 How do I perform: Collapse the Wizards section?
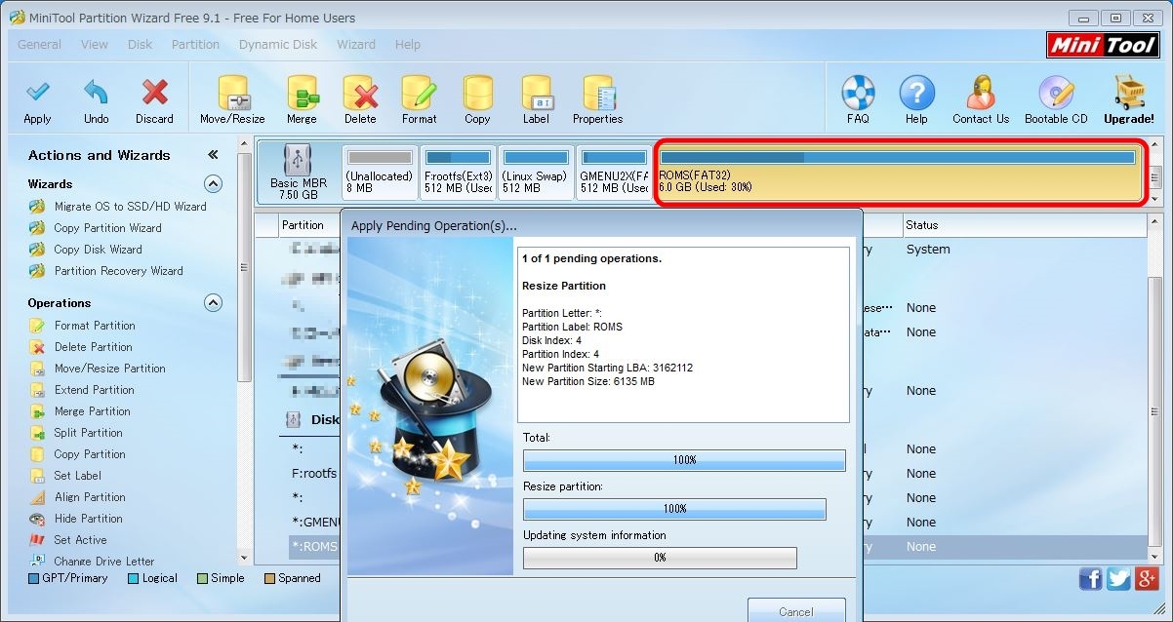click(213, 184)
